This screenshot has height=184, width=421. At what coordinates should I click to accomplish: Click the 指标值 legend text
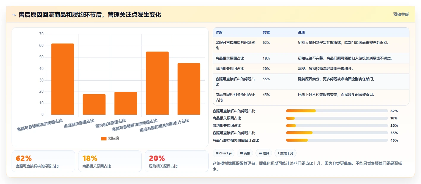[x=113, y=138]
